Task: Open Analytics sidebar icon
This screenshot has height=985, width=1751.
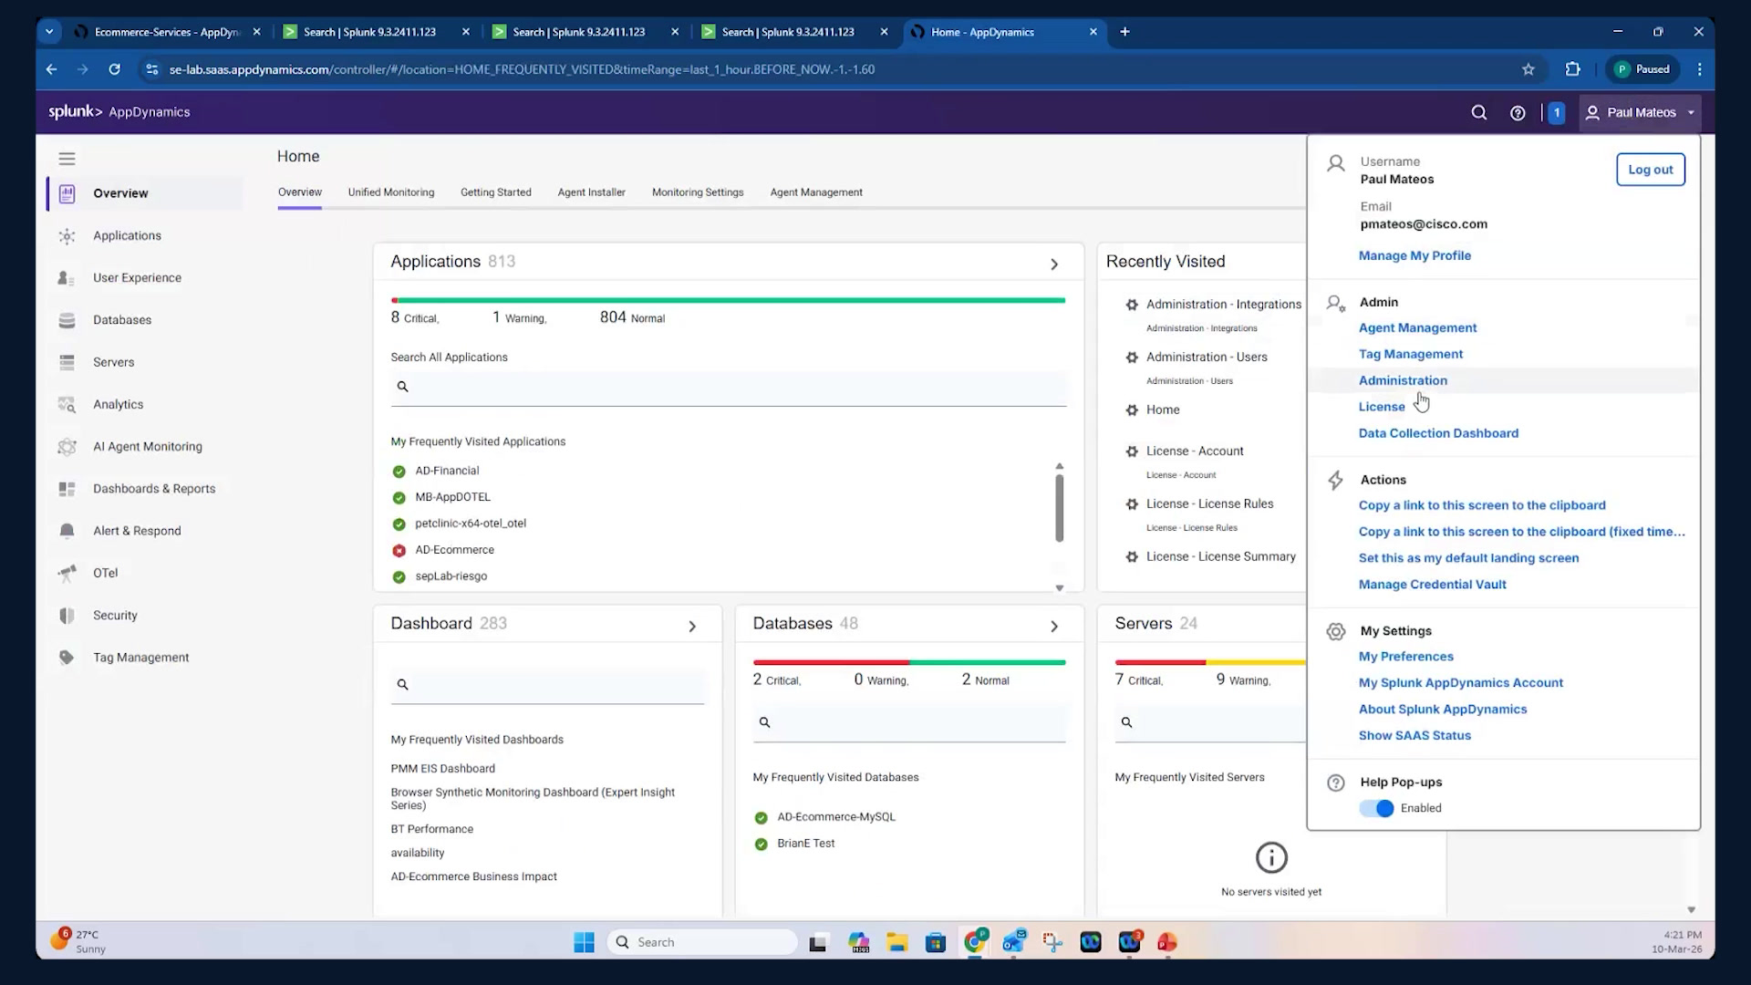Action: point(67,405)
